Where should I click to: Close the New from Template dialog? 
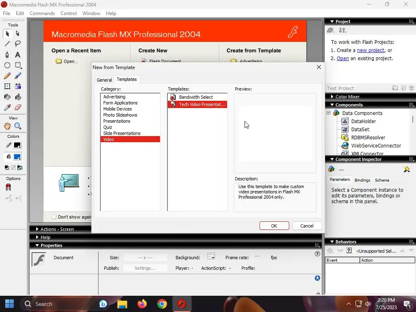(x=319, y=67)
